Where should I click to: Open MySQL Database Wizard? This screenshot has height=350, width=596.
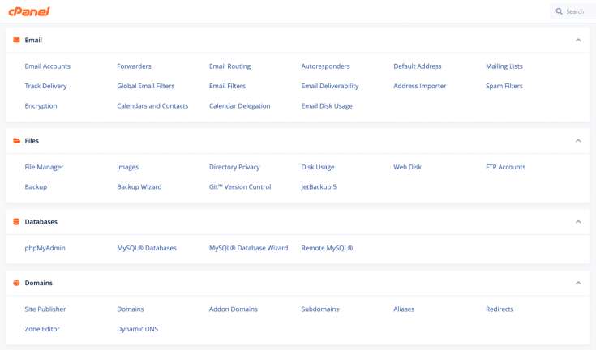[x=249, y=248]
